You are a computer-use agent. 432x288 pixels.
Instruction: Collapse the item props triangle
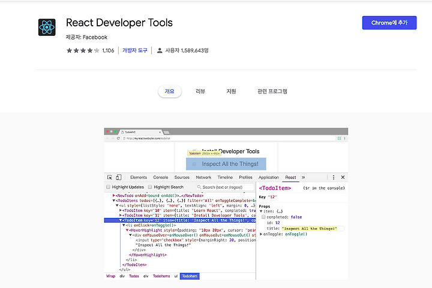261,211
